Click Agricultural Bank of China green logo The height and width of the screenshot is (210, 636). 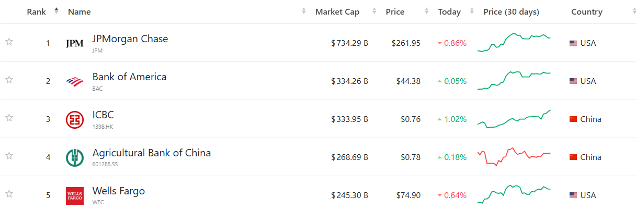74,157
